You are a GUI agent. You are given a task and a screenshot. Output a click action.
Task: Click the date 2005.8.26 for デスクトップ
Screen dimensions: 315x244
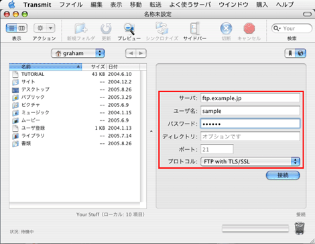tap(120, 89)
